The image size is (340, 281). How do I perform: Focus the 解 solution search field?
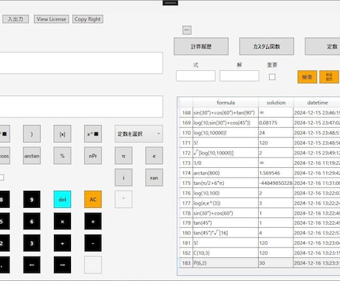click(239, 76)
